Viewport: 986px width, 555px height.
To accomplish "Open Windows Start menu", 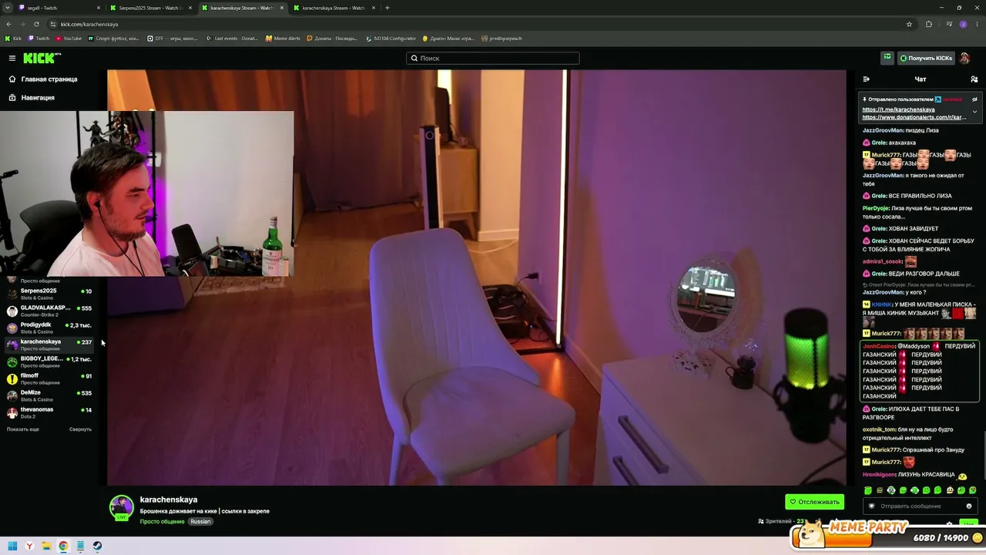I will coord(12,546).
